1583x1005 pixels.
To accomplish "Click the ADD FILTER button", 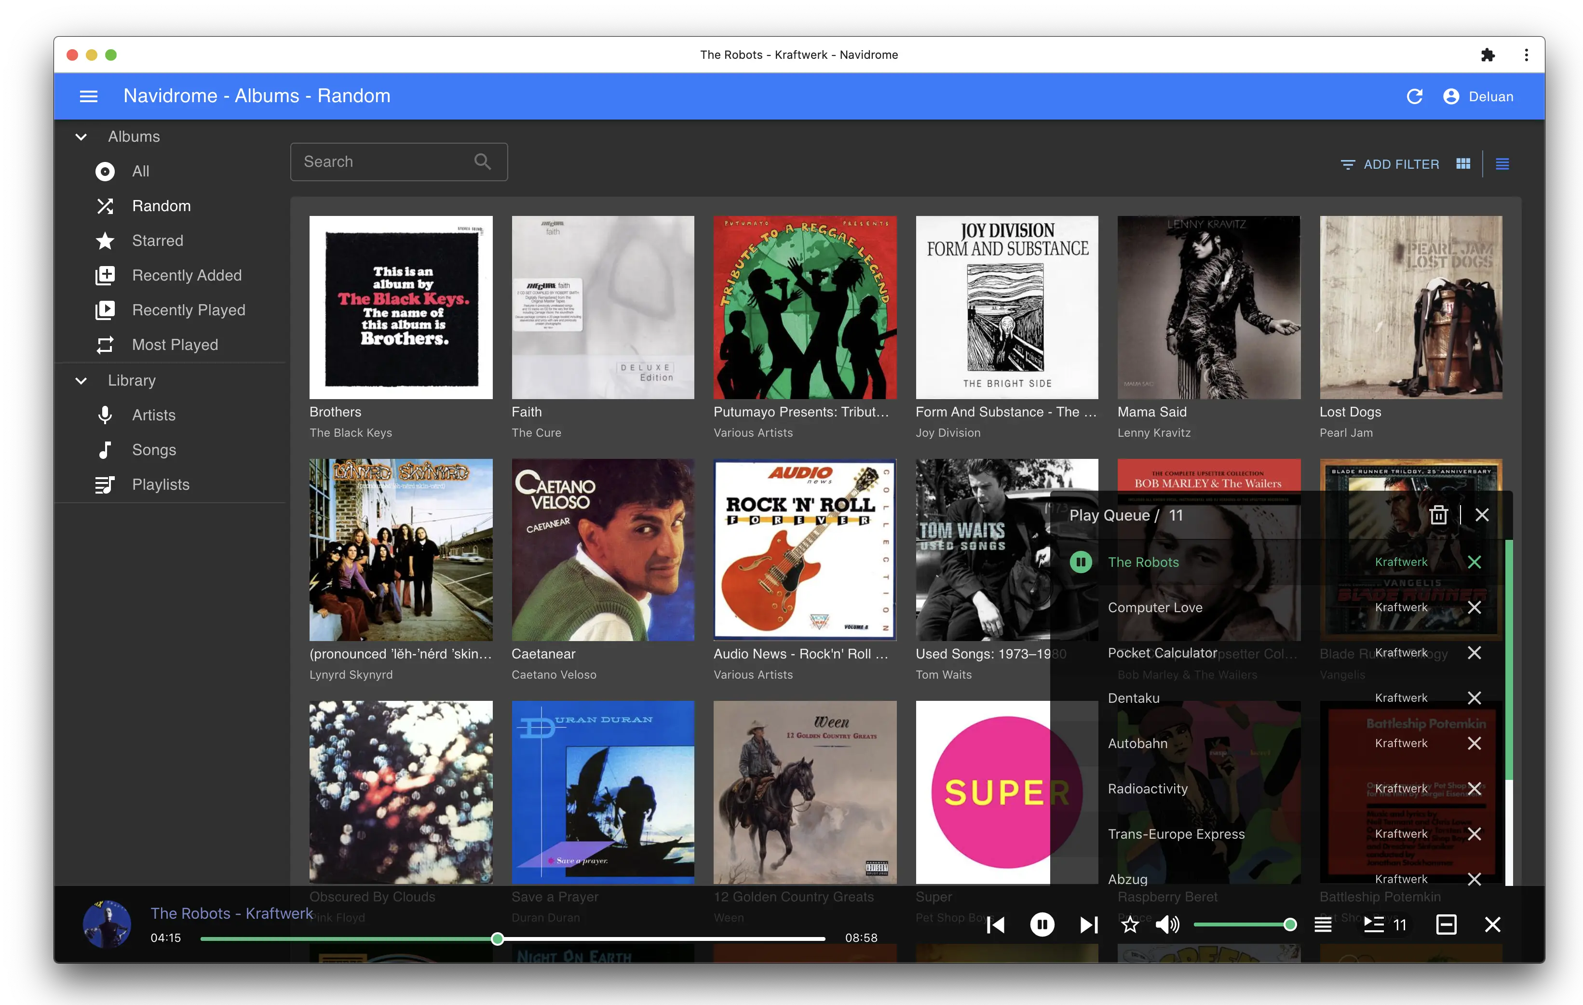I will point(1390,164).
